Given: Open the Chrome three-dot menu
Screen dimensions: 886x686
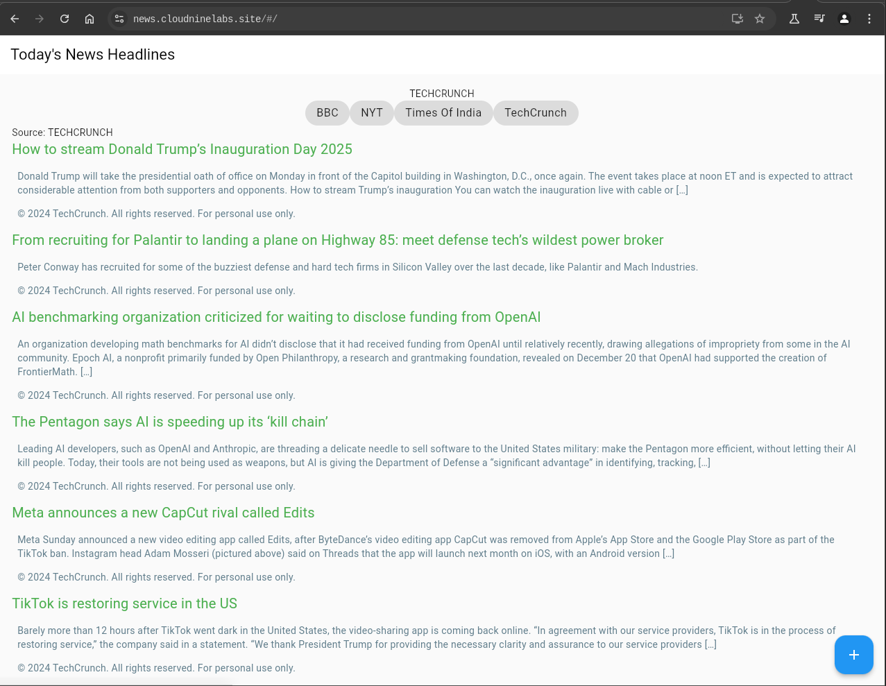Looking at the screenshot, I should (869, 19).
